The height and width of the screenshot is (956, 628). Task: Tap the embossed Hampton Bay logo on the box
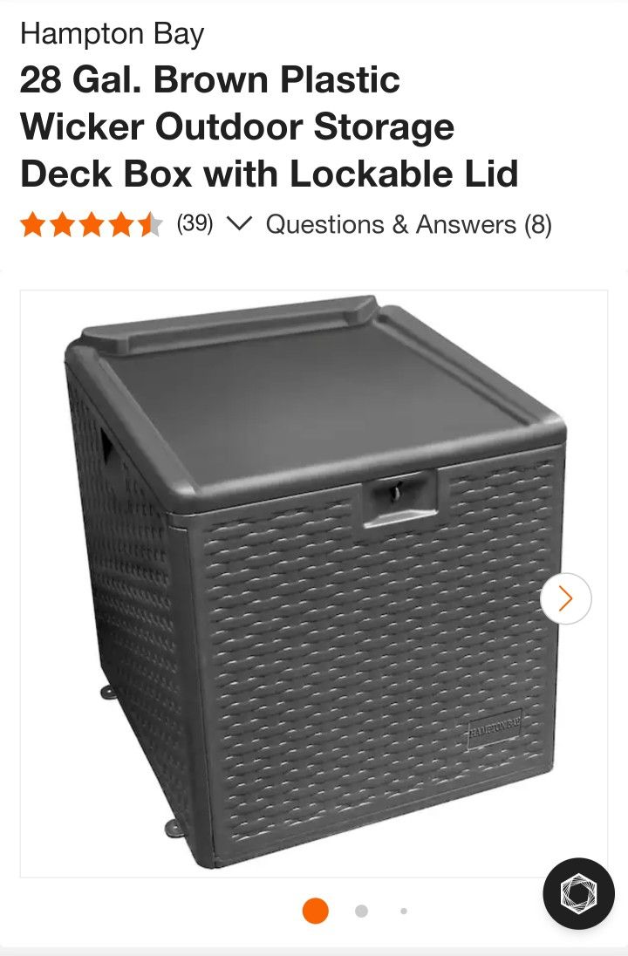pos(495,725)
